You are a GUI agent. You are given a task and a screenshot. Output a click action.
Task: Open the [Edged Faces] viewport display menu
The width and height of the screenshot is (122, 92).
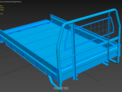[17, 2]
